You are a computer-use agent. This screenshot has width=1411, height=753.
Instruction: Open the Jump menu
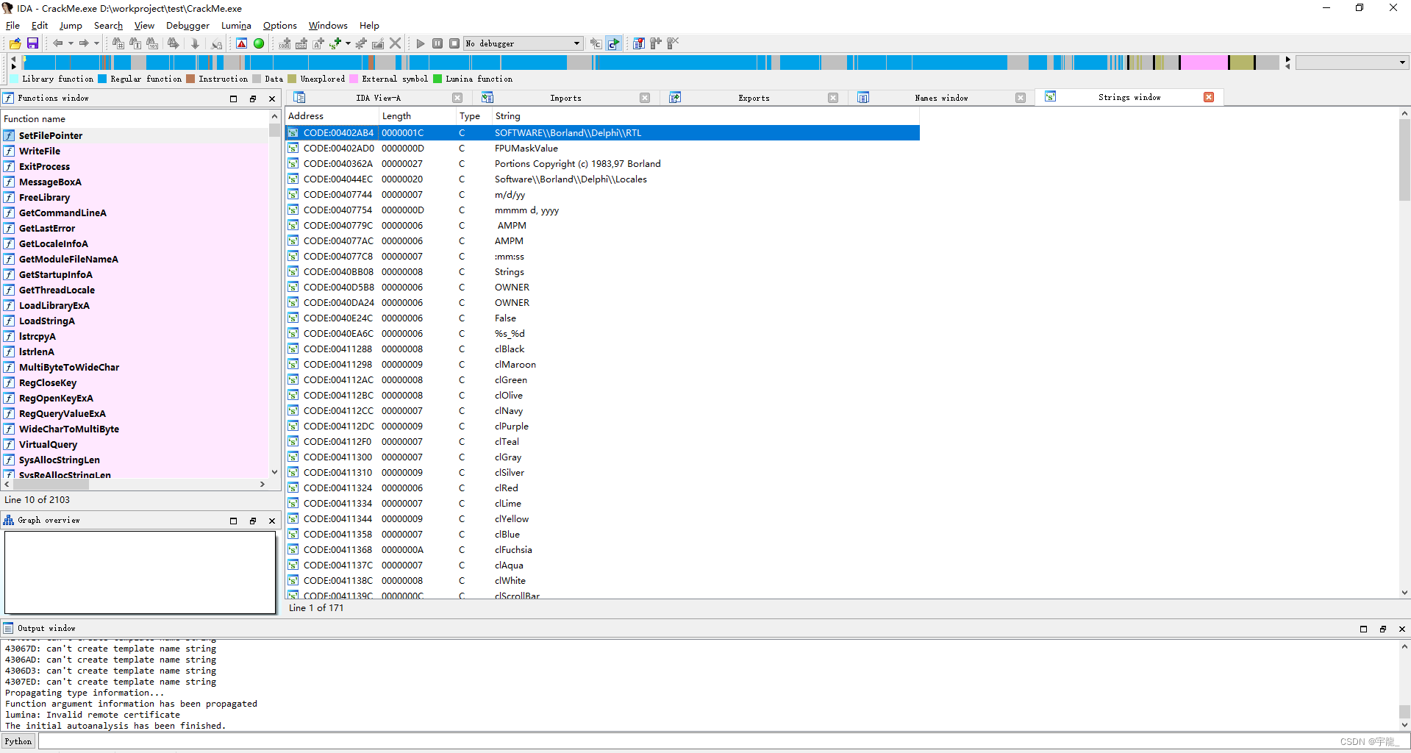(x=71, y=25)
